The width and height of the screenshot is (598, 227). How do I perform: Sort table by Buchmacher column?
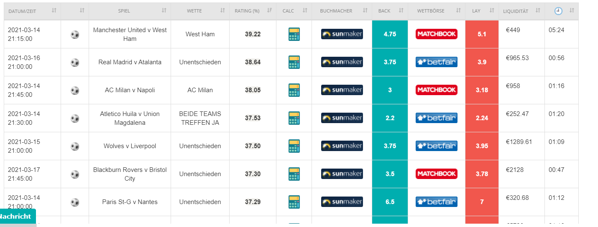[x=342, y=11]
